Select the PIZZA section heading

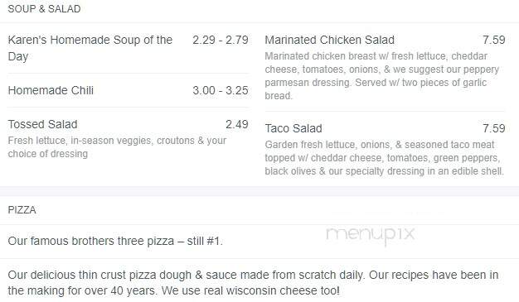click(x=22, y=210)
